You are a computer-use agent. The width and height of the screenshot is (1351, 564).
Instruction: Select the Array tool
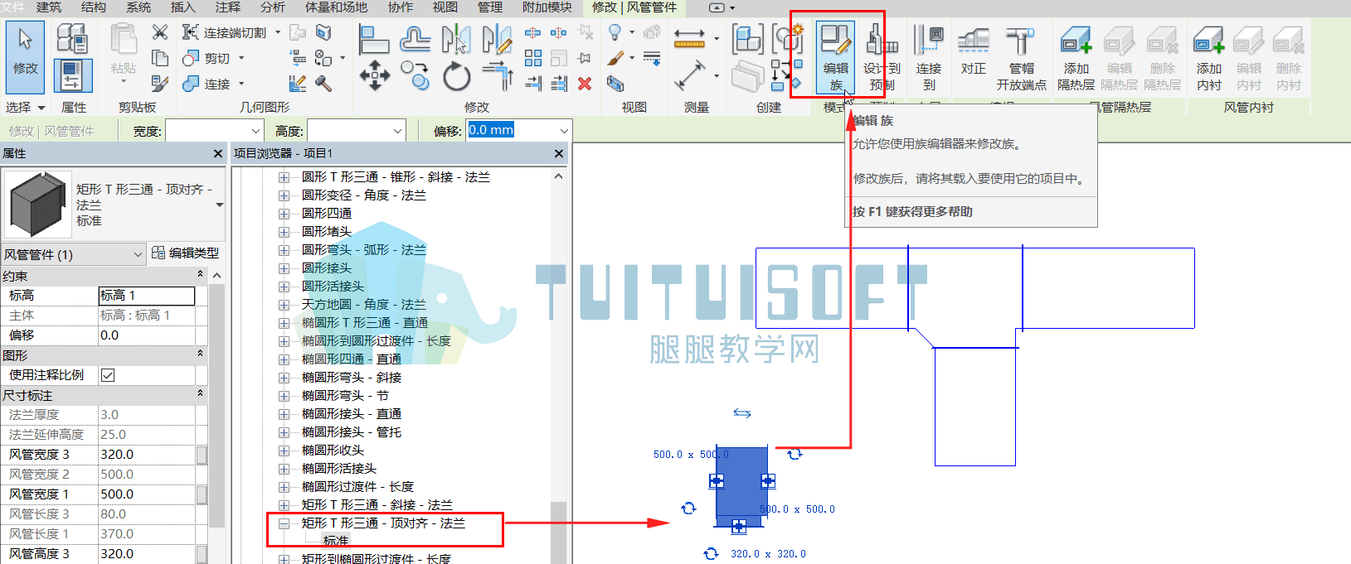[533, 58]
